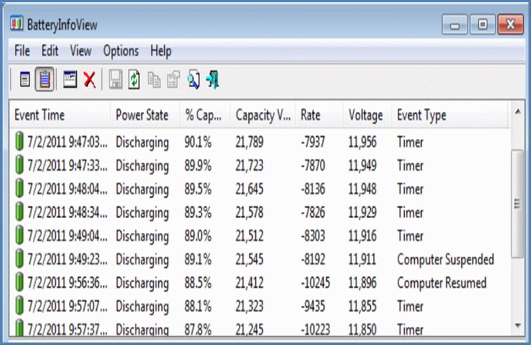Image resolution: width=532 pixels, height=346 pixels.
Task: Open the Help menu
Action: [x=161, y=51]
